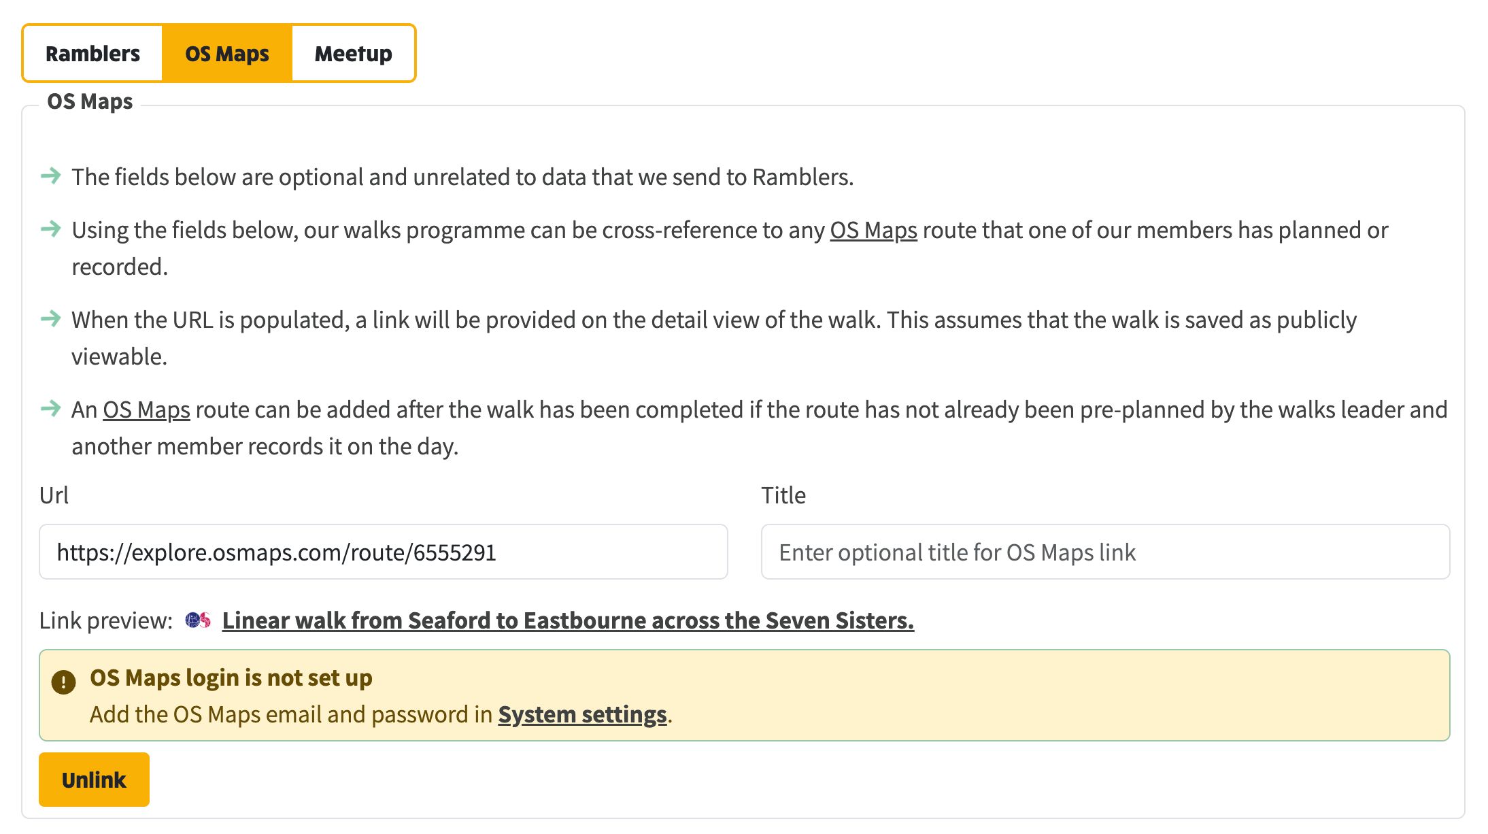Viewport: 1488px width, 834px height.
Task: Click the green arrow beside 'The fields below are optional'
Action: pyautogui.click(x=51, y=176)
